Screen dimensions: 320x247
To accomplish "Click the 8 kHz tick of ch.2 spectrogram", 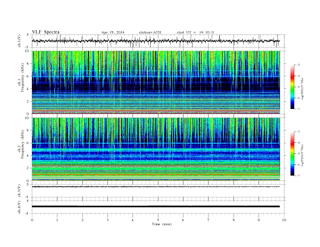I will (28, 130).
